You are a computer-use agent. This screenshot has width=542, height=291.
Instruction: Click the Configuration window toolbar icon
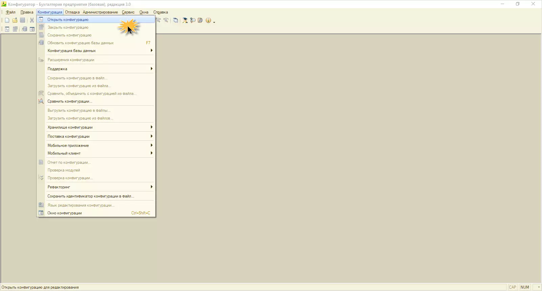[x=32, y=29]
